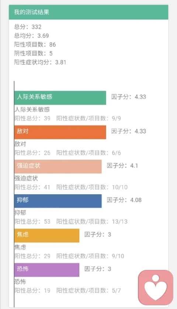Select the orange 敌对 bar
This screenshot has width=177, height=309.
(60, 132)
